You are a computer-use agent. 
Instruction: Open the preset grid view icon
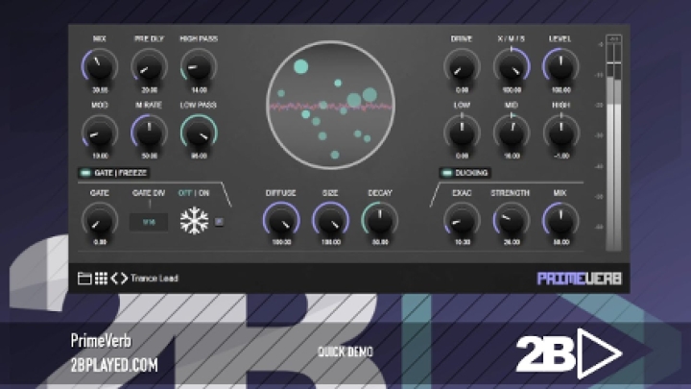pyautogui.click(x=101, y=279)
